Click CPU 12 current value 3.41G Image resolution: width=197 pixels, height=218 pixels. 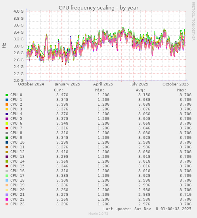(x=62, y=152)
